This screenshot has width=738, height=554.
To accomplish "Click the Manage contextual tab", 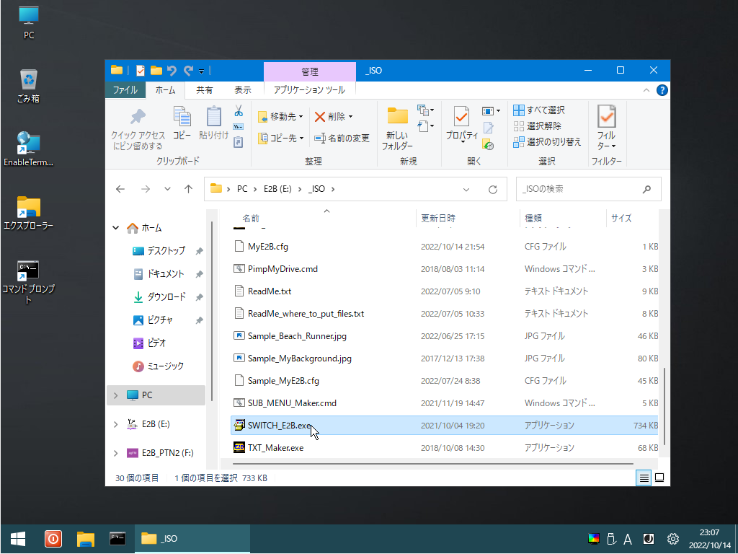I will pos(310,71).
